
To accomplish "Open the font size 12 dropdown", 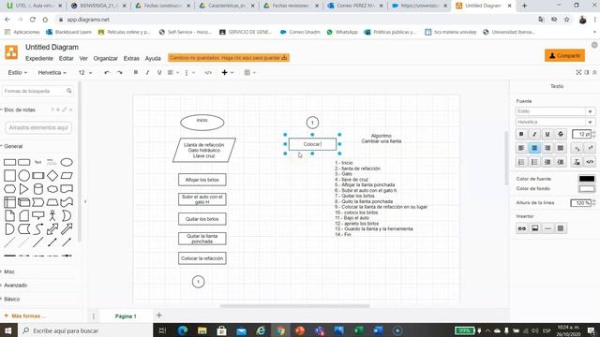I will pyautogui.click(x=85, y=73).
